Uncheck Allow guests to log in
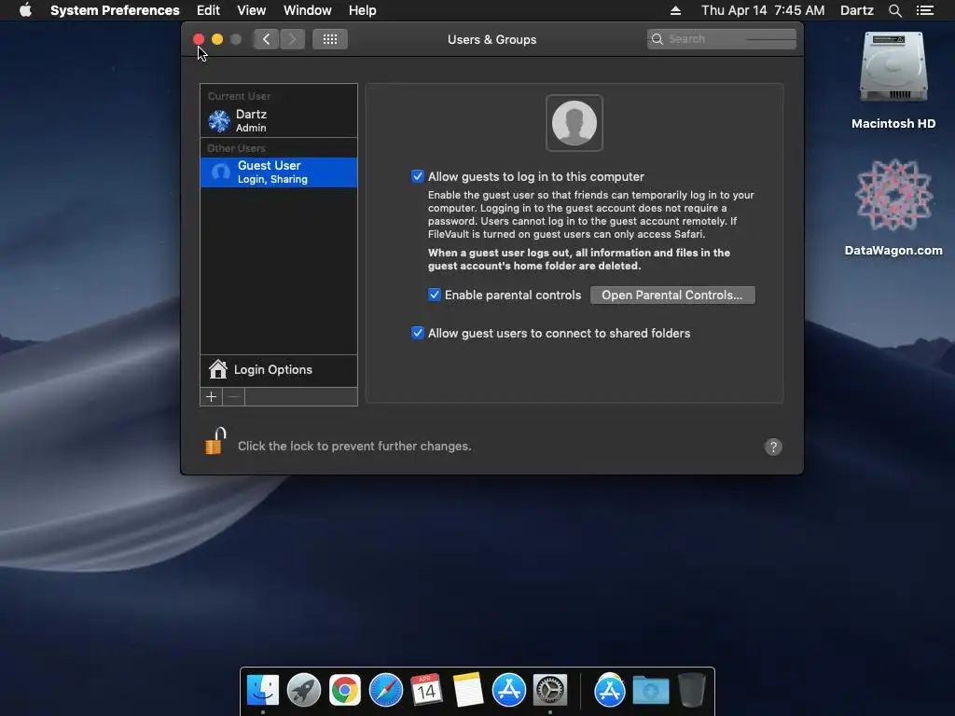The width and height of the screenshot is (955, 716). (417, 176)
